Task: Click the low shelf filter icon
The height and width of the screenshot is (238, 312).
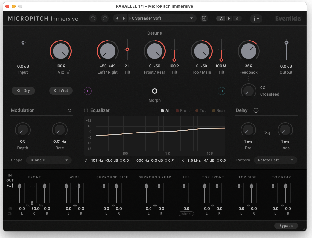Action: click(x=87, y=160)
